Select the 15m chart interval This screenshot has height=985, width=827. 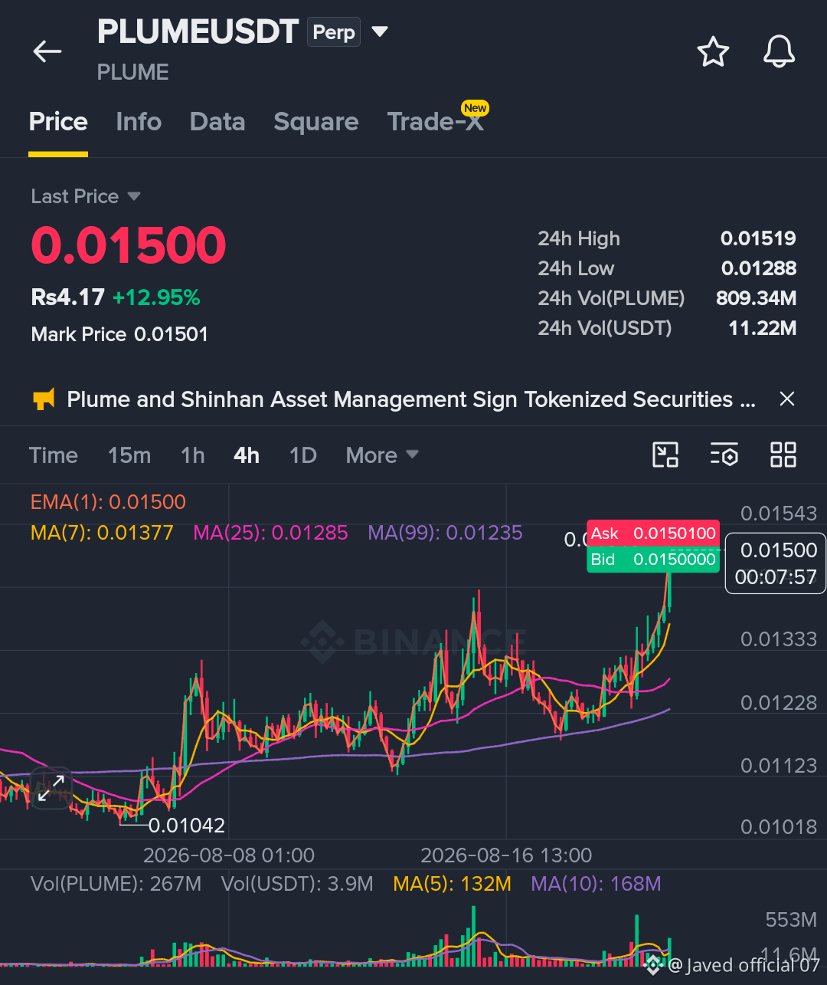pos(129,455)
